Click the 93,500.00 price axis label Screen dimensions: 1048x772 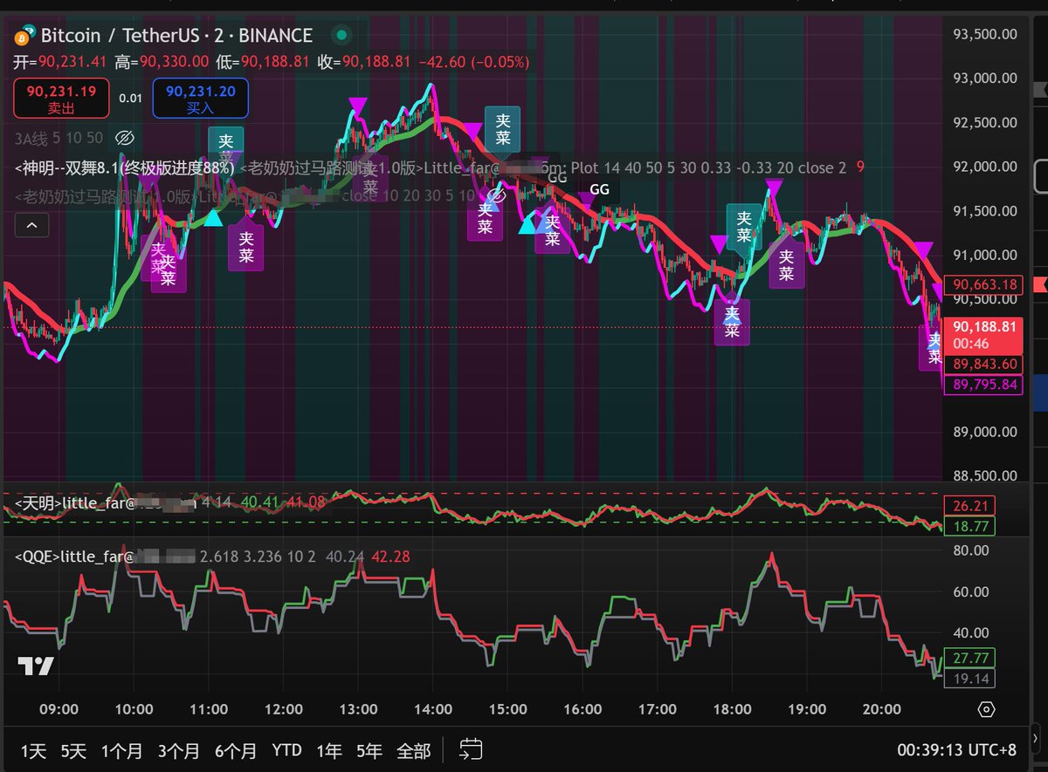click(x=986, y=35)
